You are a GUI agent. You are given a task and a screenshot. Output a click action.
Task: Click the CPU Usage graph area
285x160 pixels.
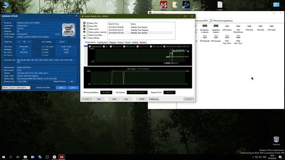(138, 77)
